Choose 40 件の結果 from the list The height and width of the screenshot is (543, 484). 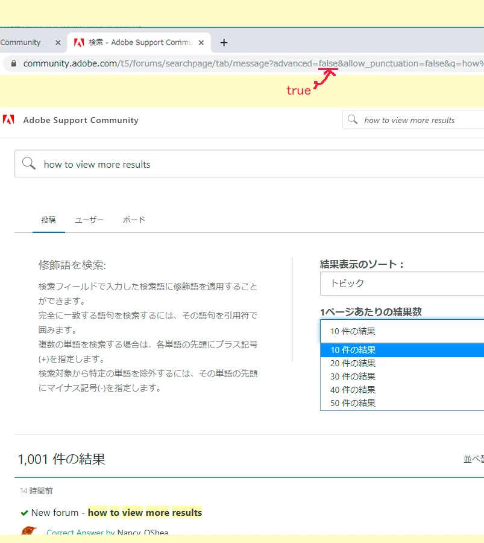tap(402, 390)
